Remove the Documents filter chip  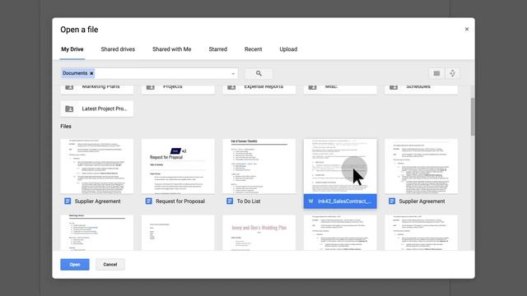(x=91, y=73)
